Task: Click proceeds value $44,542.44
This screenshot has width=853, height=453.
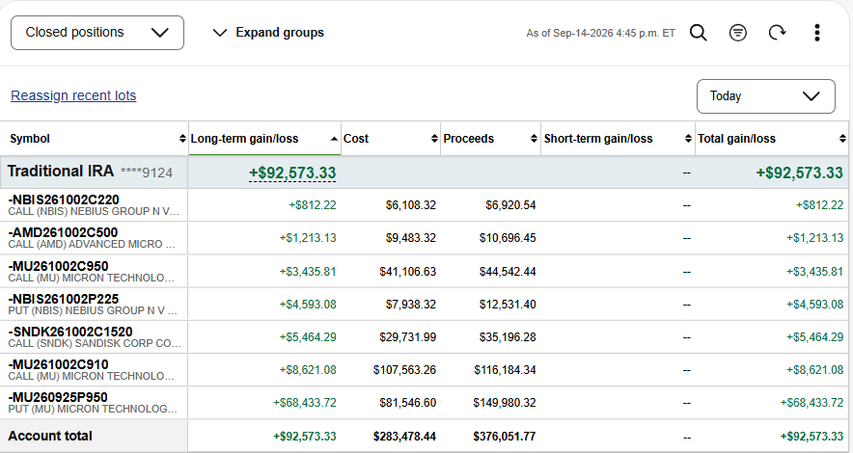Action: (x=508, y=272)
